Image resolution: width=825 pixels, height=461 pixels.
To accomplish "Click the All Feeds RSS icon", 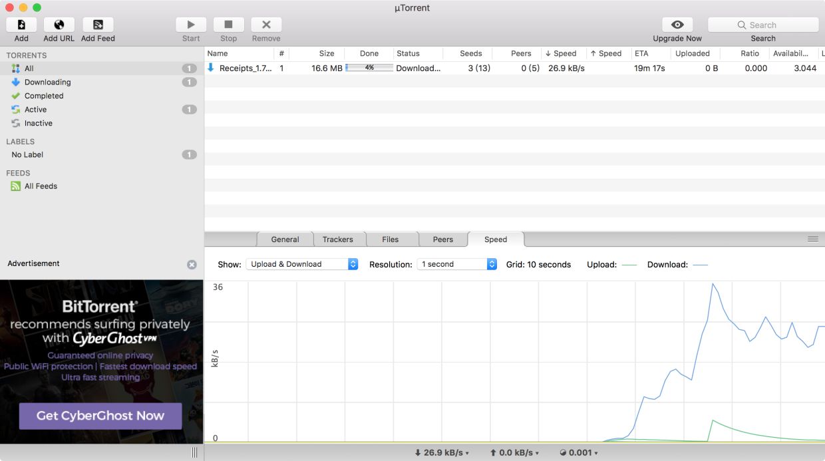I will [16, 186].
